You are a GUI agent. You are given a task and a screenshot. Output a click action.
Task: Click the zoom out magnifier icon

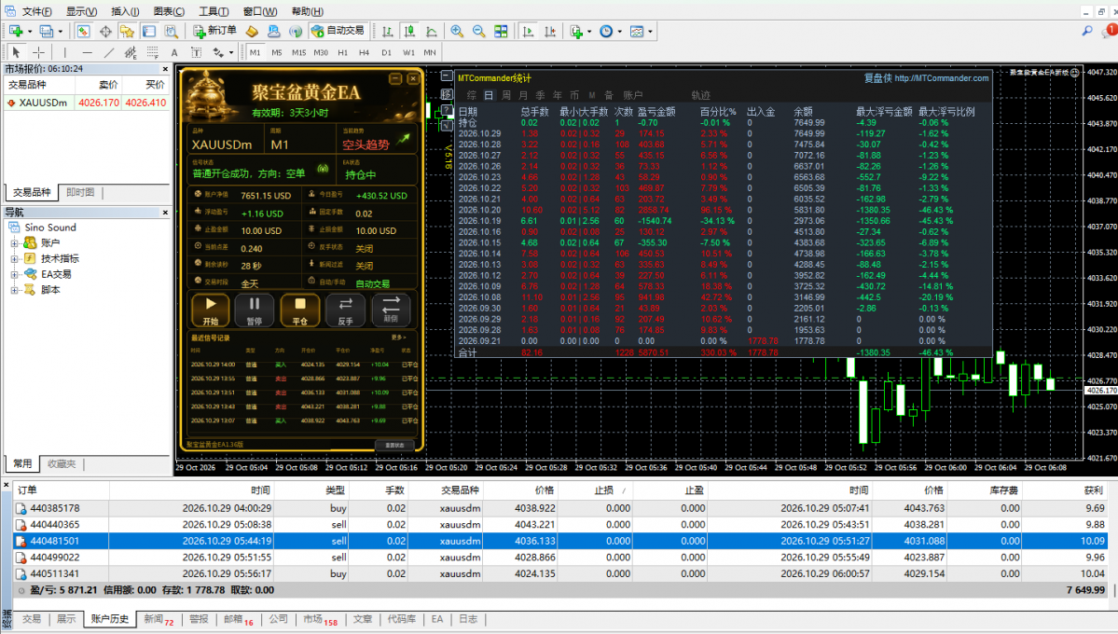click(x=479, y=31)
